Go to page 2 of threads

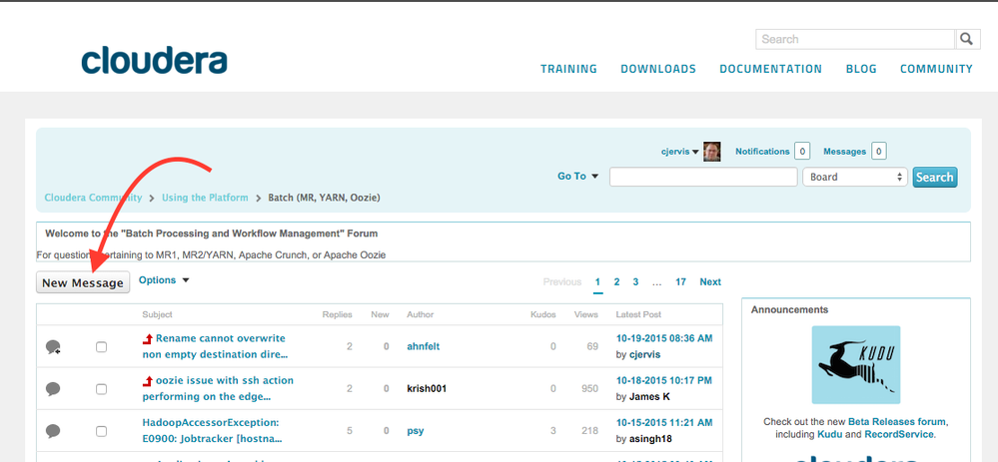616,281
